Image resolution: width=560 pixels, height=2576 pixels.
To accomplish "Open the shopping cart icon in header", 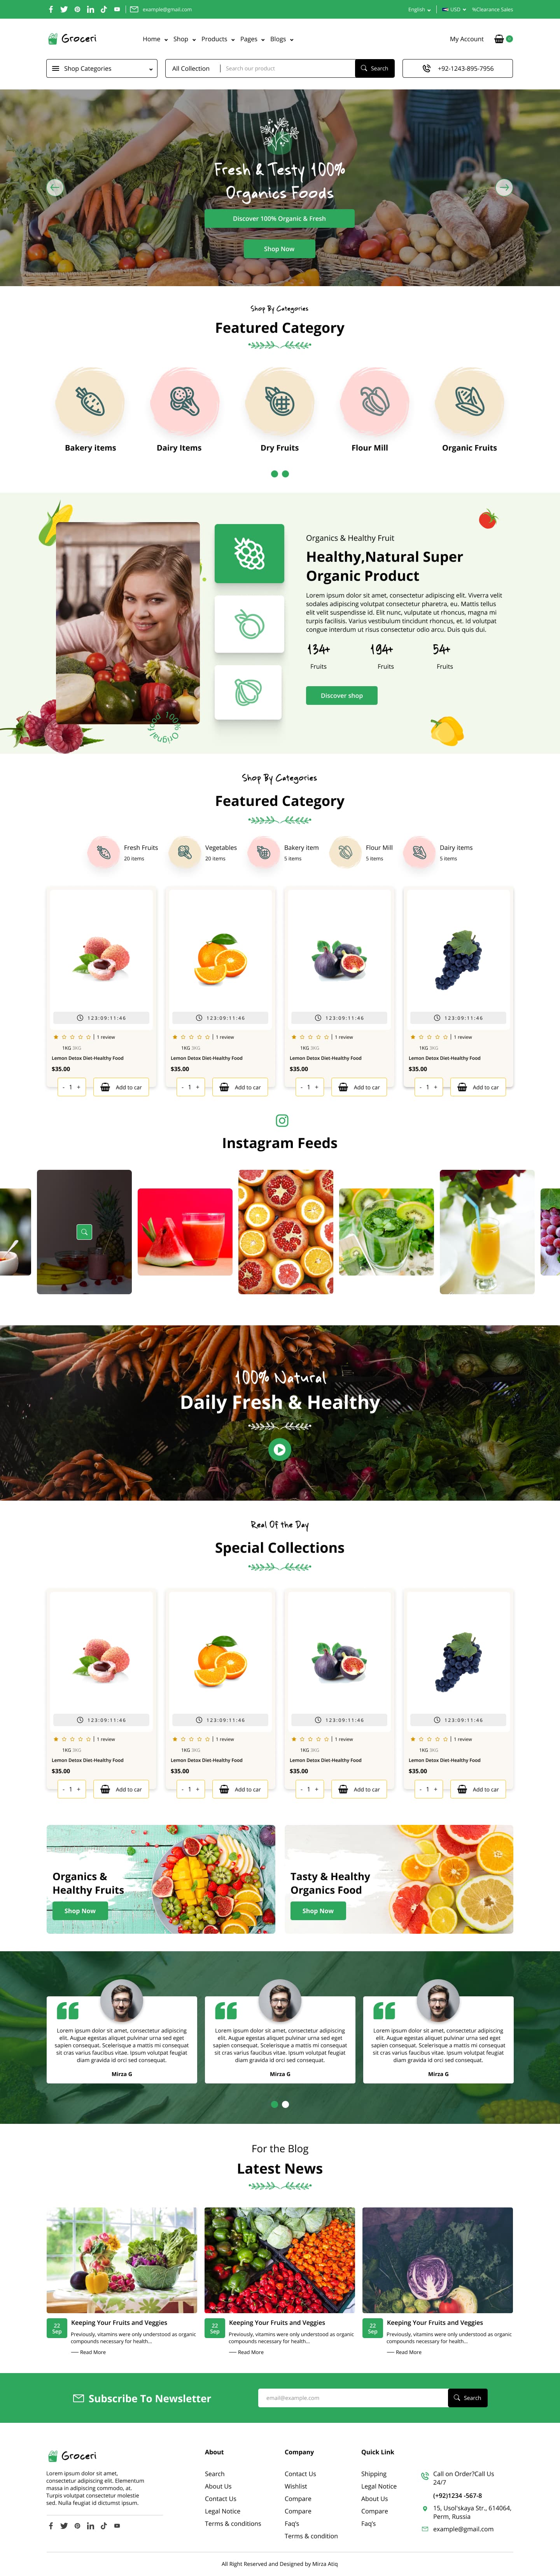I will coord(499,39).
